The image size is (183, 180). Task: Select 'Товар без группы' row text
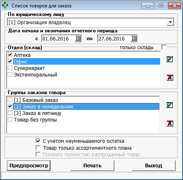click(x=35, y=120)
